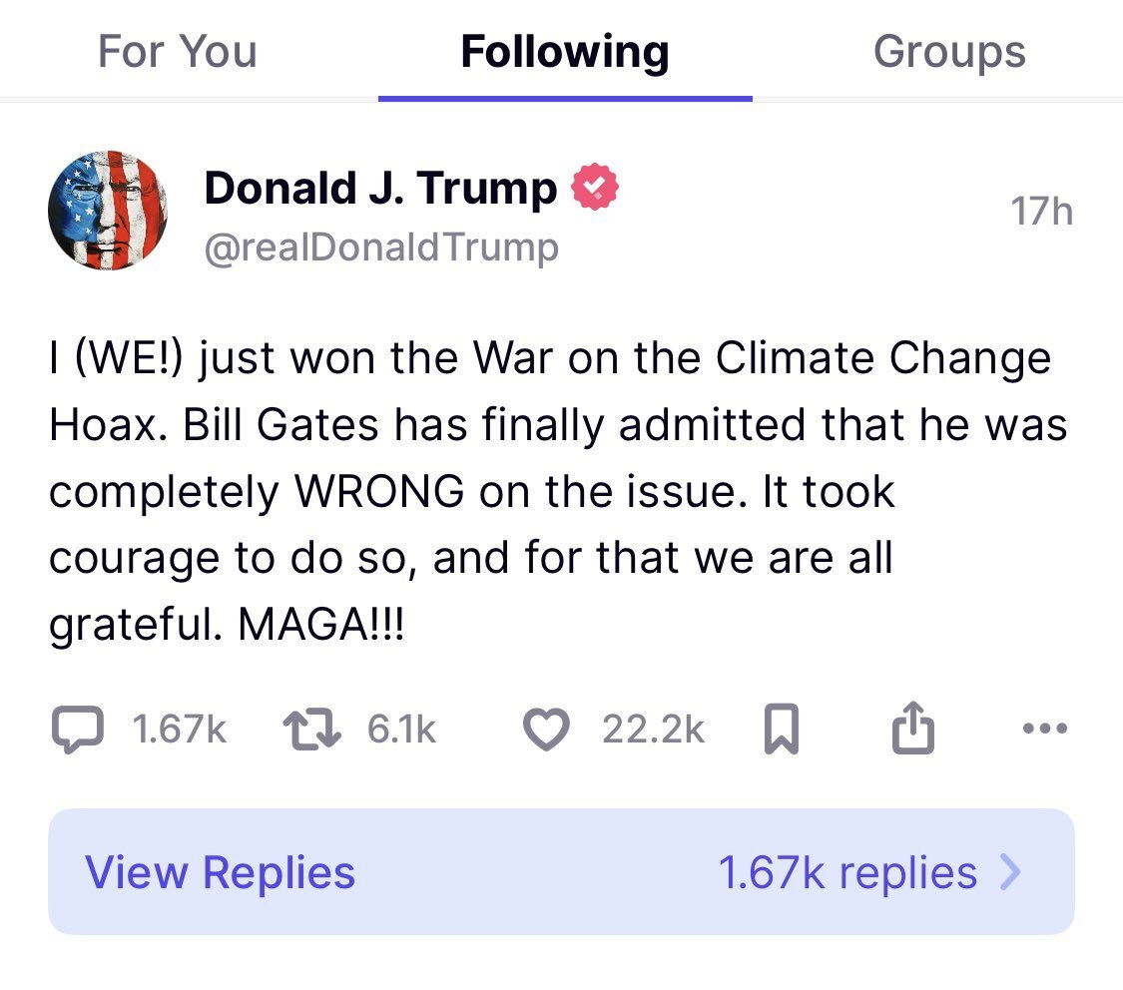Like the post with the heart icon
The height and width of the screenshot is (990, 1123).
pos(546,731)
